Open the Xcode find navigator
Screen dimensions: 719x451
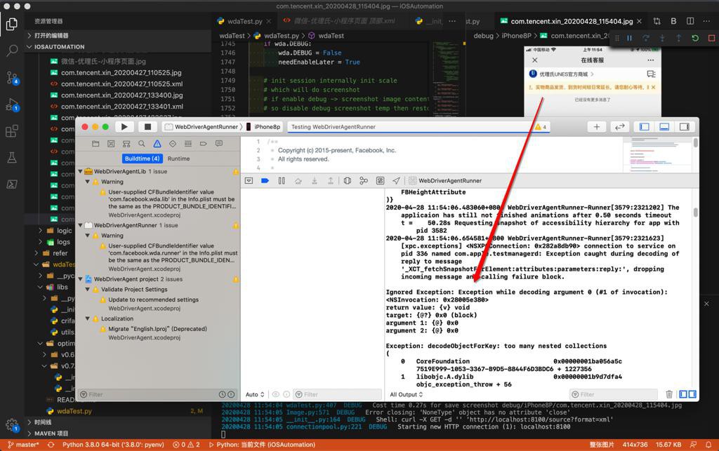tap(142, 144)
